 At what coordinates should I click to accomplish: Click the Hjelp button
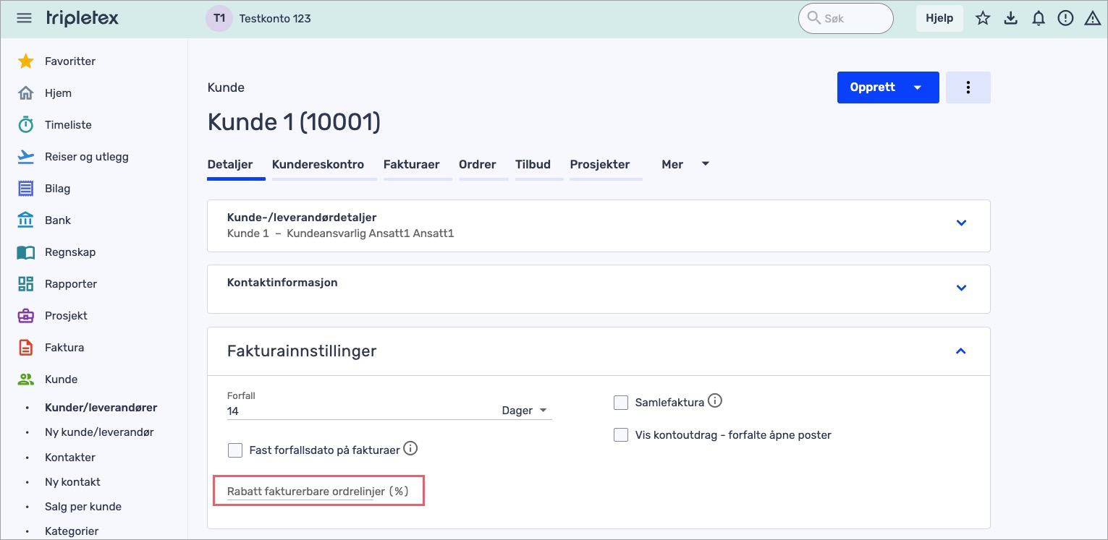click(x=939, y=18)
